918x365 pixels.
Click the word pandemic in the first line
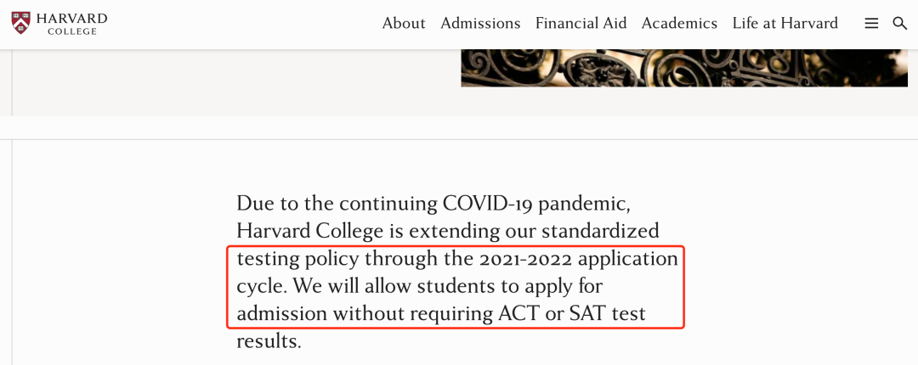coord(584,204)
